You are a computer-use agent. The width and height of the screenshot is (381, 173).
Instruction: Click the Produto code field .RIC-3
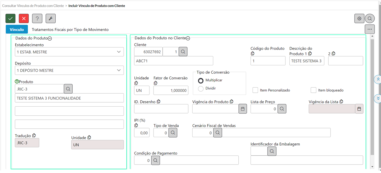click(x=39, y=89)
